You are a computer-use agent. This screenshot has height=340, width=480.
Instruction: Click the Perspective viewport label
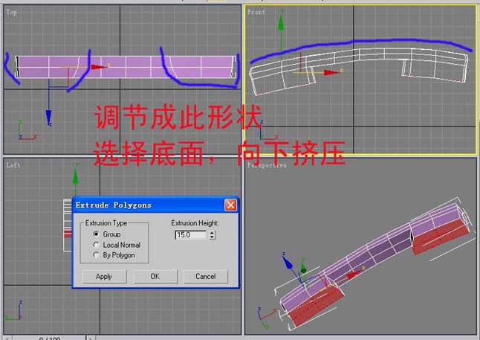(x=267, y=166)
